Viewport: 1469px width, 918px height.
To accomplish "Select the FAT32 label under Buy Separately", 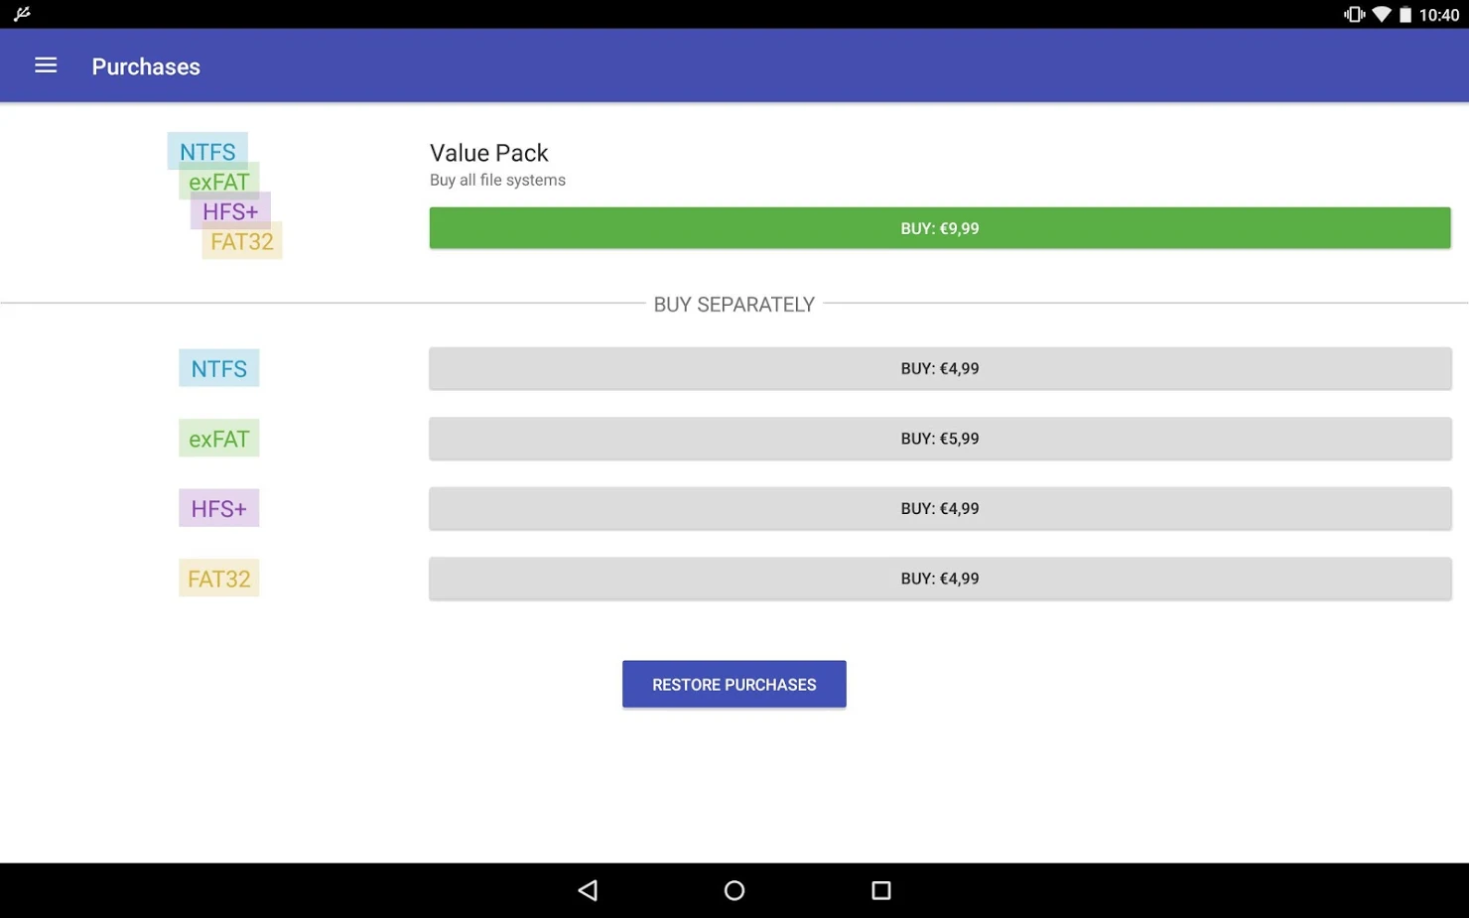I will (x=218, y=578).
